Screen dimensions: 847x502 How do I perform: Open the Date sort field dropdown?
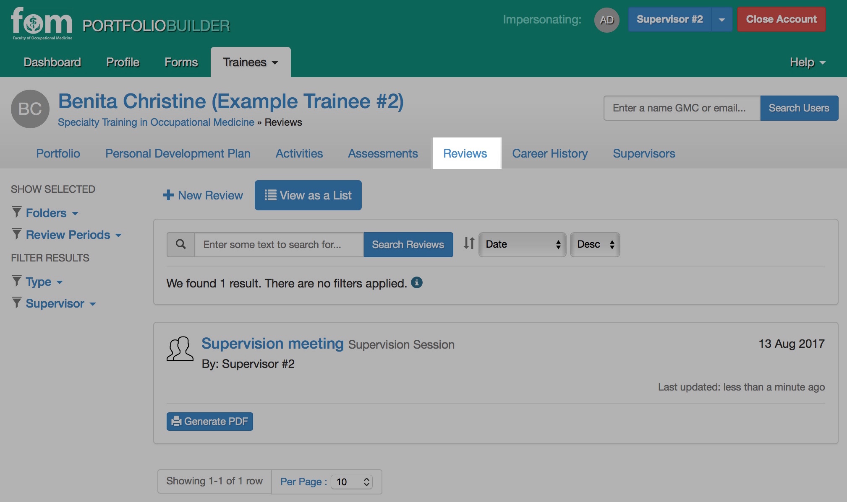tap(523, 244)
